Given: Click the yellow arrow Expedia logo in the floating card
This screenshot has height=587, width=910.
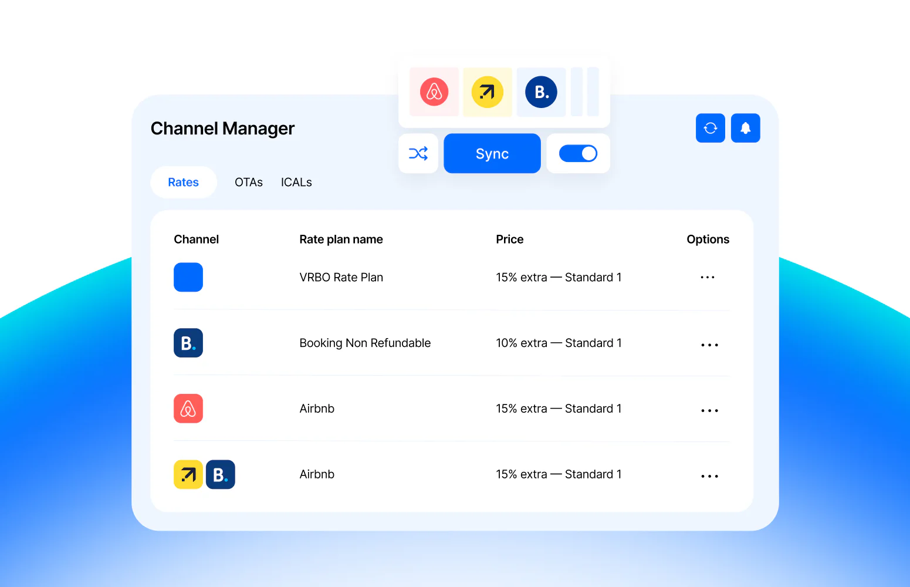Looking at the screenshot, I should pos(488,92).
